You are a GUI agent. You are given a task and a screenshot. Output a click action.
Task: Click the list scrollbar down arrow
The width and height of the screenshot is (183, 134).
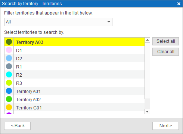pyautogui.click(x=147, y=111)
